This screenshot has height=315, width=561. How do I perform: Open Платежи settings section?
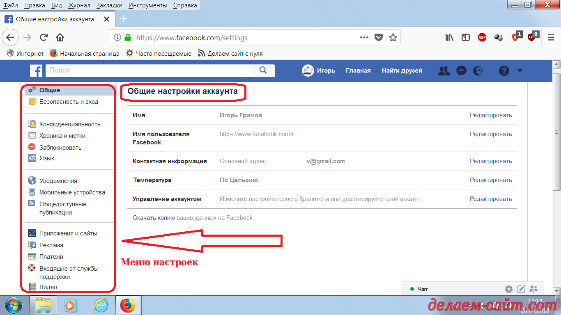tap(51, 257)
